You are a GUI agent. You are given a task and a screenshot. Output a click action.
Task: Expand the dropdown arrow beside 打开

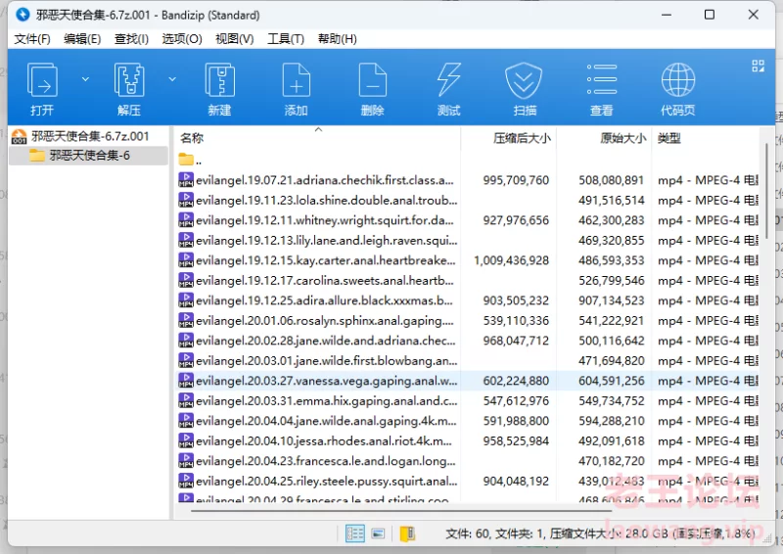[x=85, y=79]
